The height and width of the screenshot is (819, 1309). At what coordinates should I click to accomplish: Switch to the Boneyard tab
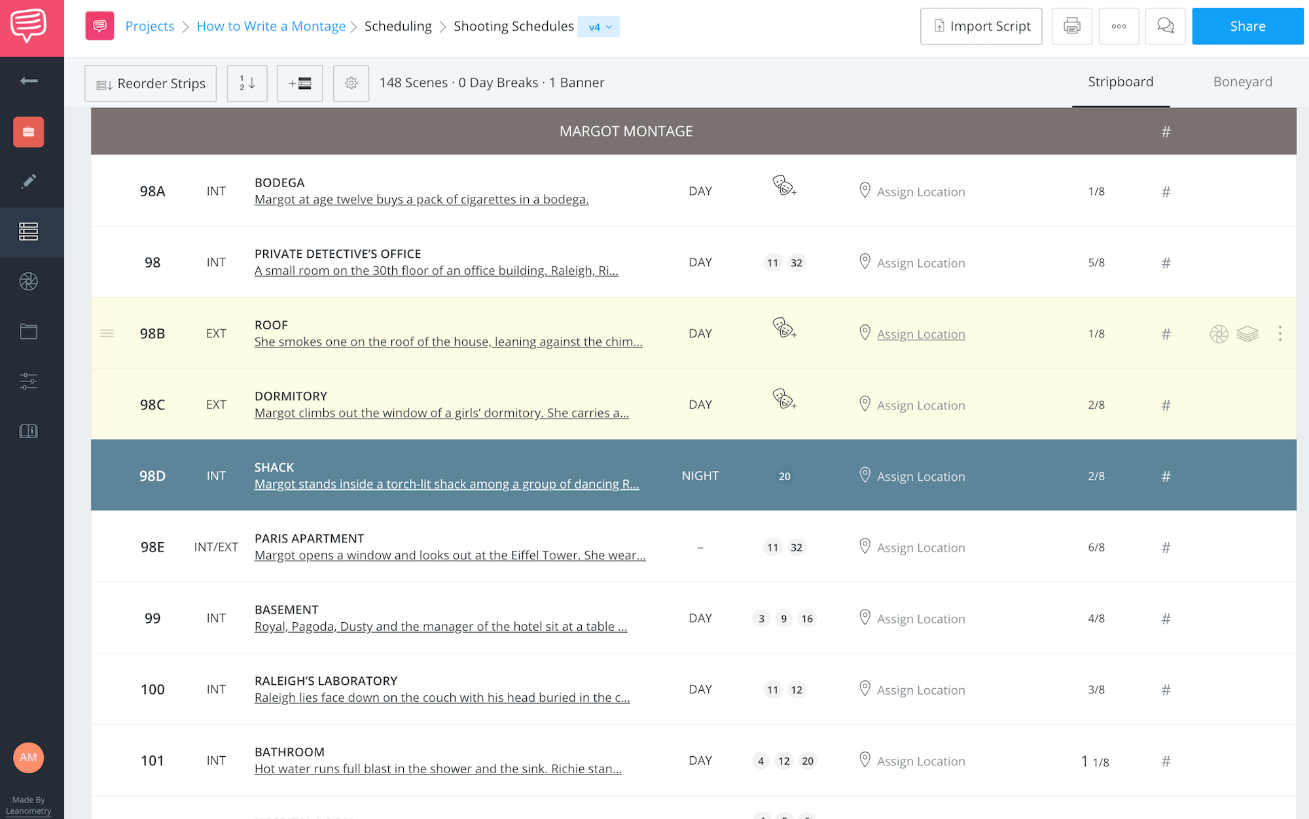[1242, 82]
